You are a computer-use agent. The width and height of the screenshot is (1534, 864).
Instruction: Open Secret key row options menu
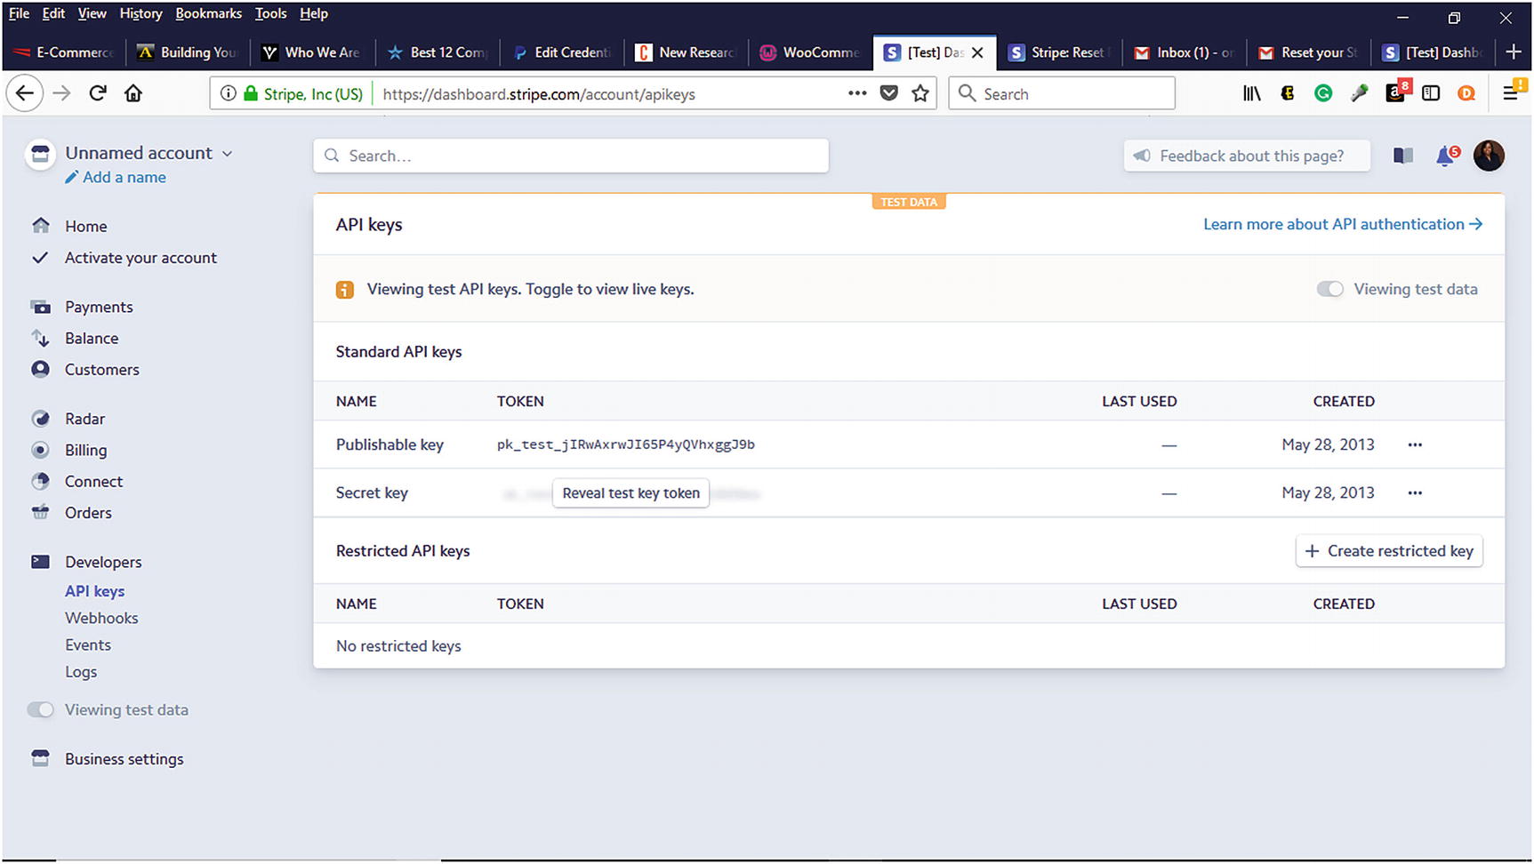[x=1414, y=492]
